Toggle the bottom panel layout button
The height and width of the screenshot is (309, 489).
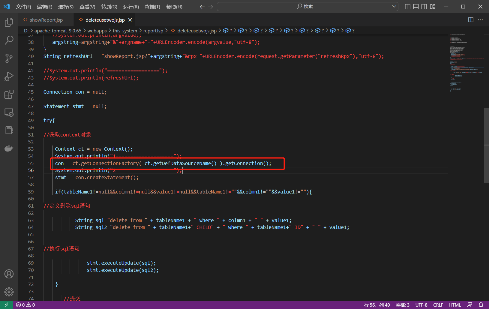click(416, 7)
